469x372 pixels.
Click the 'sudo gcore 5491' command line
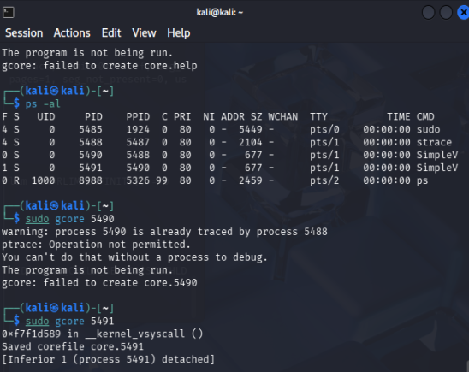click(x=69, y=321)
